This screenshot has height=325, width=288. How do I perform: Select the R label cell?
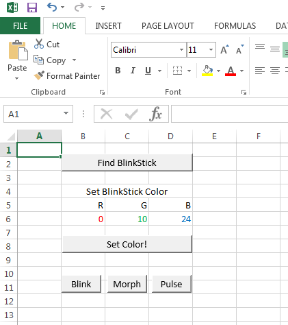[83, 205]
